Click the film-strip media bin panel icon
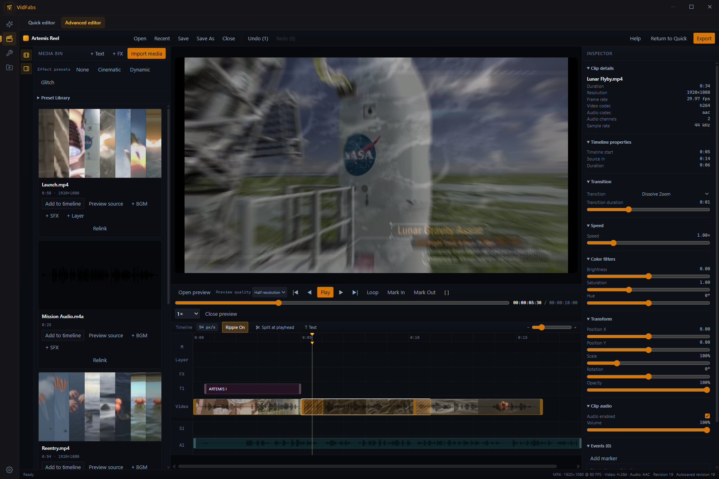Screen dimensions: 719x479 (26, 55)
